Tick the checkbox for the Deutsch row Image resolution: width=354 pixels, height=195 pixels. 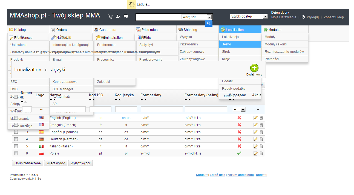click(x=16, y=139)
